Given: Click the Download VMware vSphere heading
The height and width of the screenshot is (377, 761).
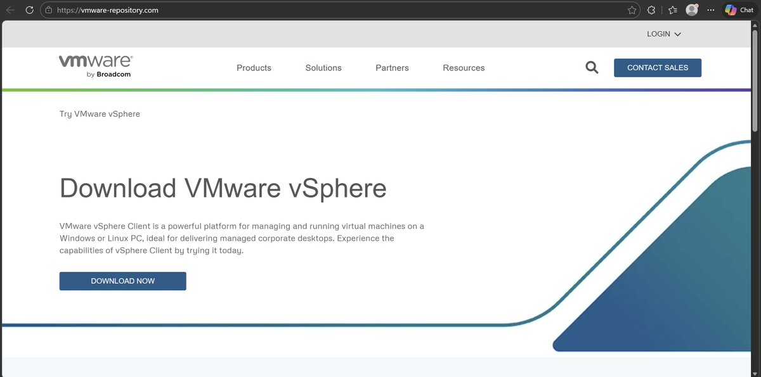Looking at the screenshot, I should point(223,188).
